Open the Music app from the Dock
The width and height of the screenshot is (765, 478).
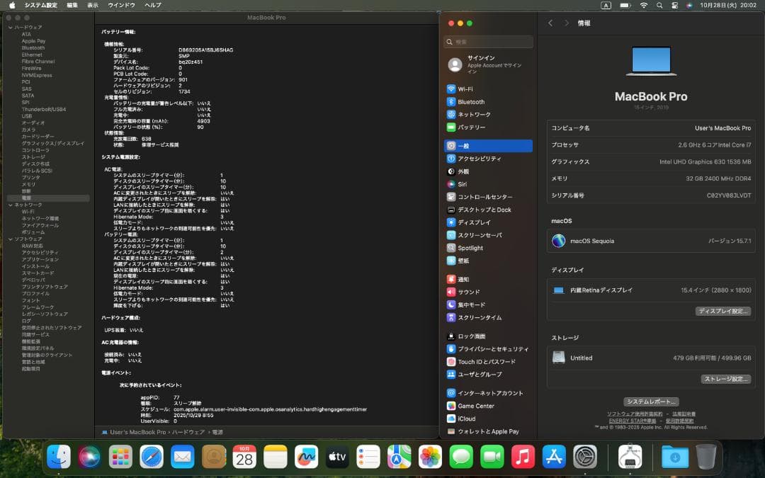(x=522, y=457)
